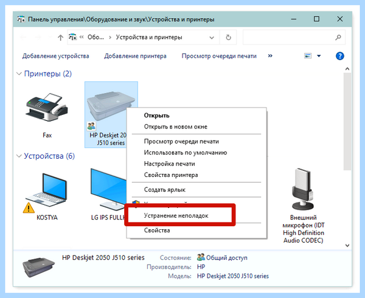365x298 pixels.
Task: Choose Открыть в новом окне
Action: (x=176, y=126)
